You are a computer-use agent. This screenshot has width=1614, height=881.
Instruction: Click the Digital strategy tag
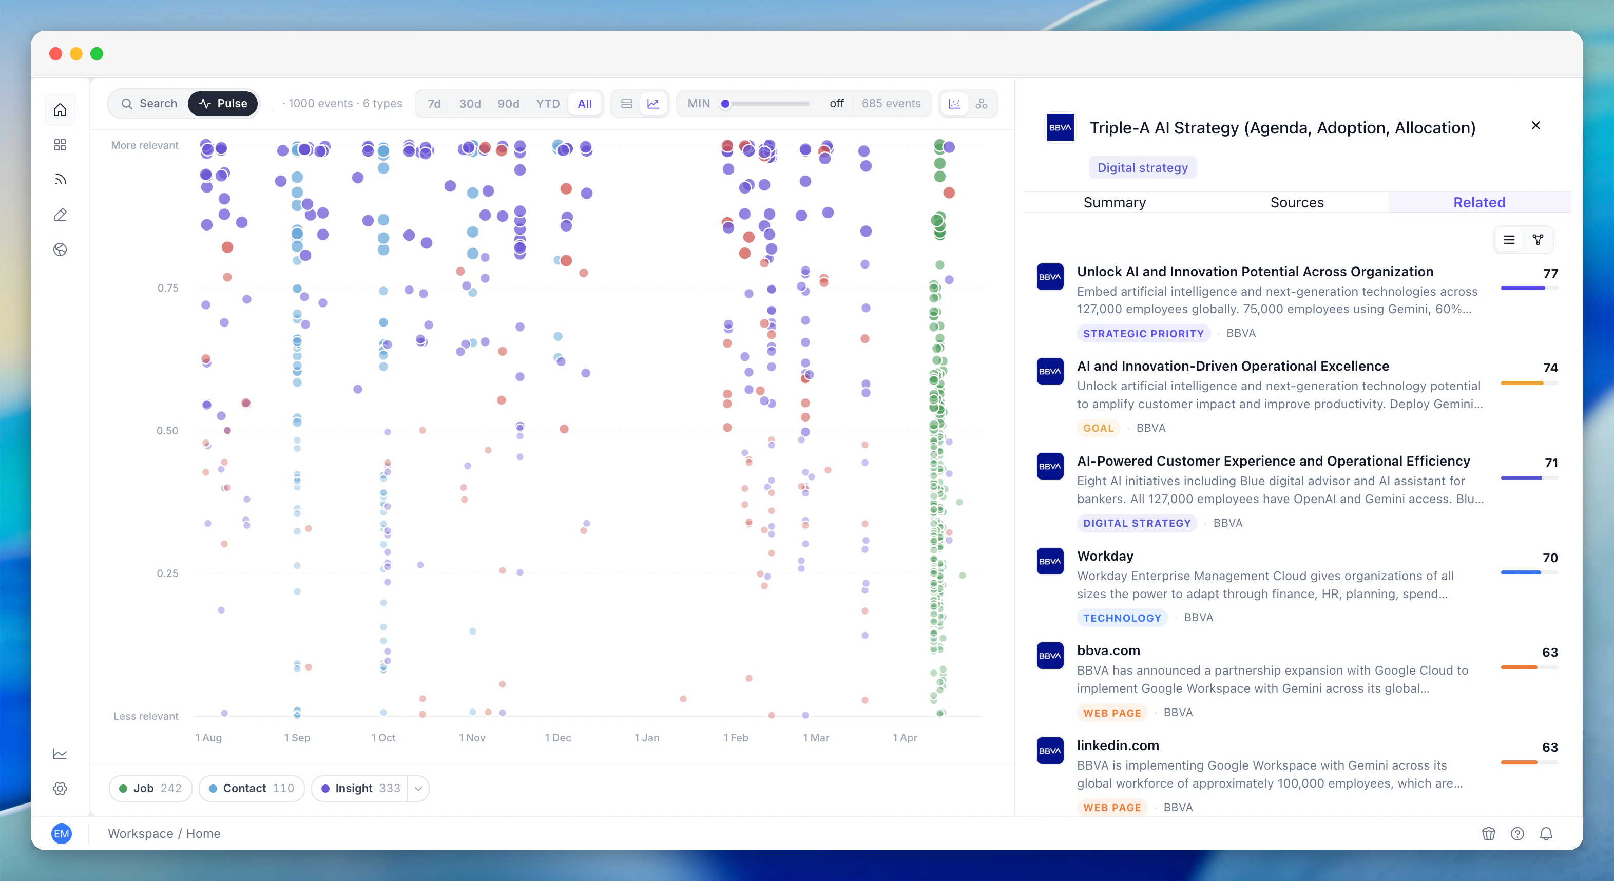click(x=1143, y=167)
